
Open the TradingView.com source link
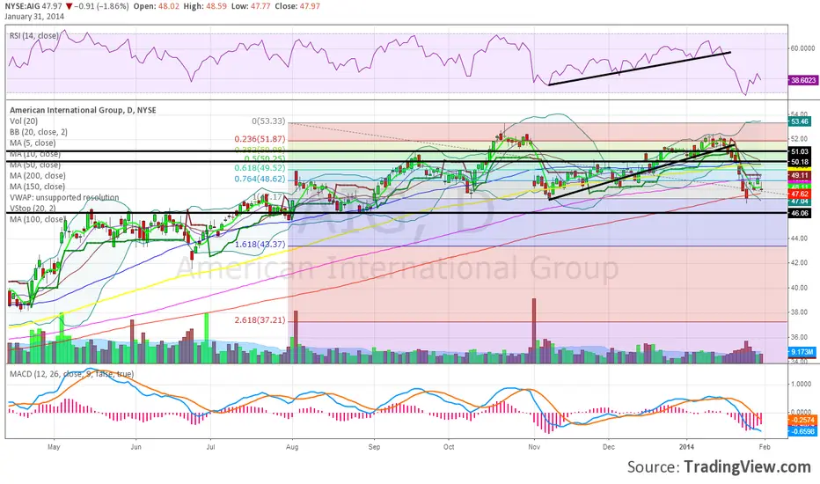coord(747,466)
